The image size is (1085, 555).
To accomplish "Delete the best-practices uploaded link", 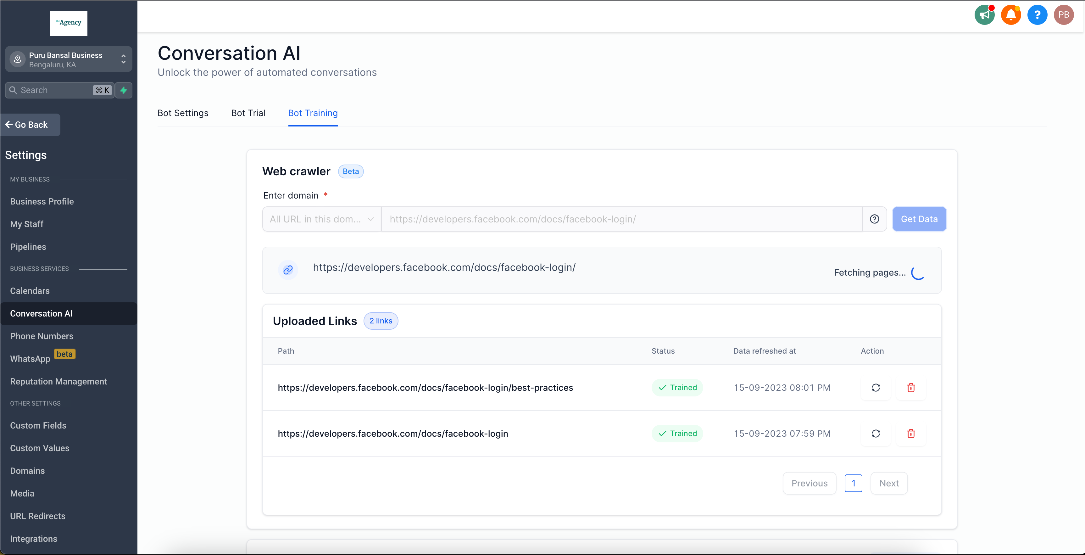I will click(x=911, y=388).
